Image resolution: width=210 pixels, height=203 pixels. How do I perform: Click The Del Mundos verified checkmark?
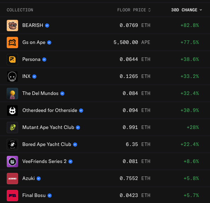[62, 94]
